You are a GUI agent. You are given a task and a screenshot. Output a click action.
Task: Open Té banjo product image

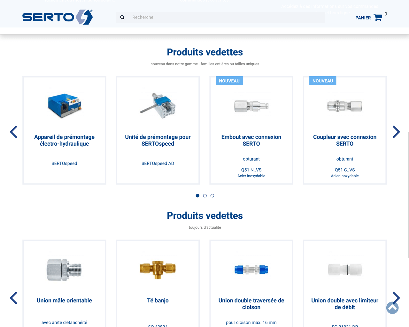pyautogui.click(x=158, y=270)
